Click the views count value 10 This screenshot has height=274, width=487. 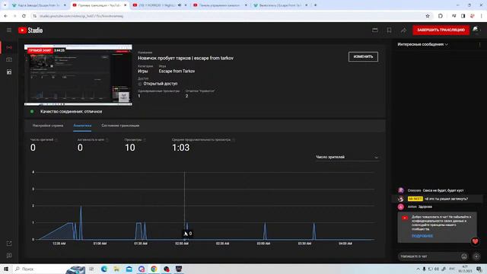pyautogui.click(x=130, y=148)
